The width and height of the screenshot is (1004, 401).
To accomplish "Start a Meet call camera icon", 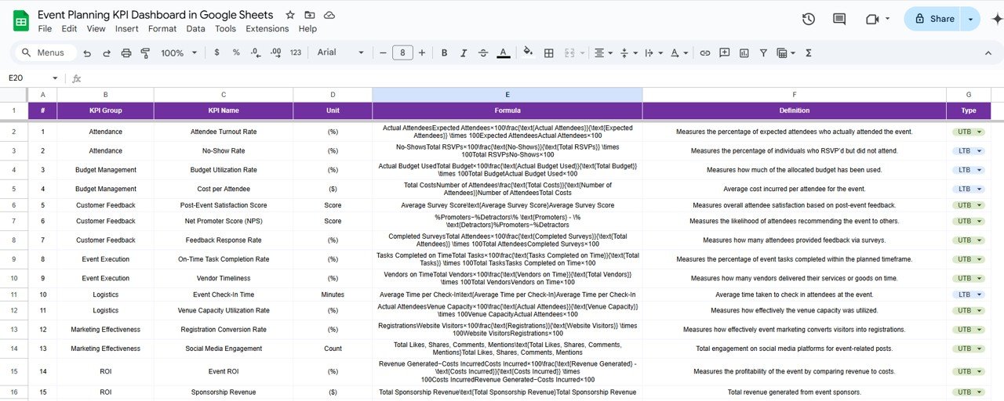I will [872, 19].
